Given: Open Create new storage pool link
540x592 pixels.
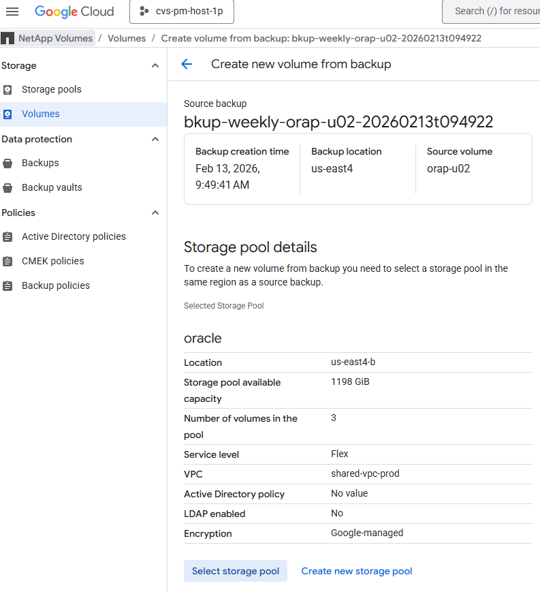Looking at the screenshot, I should click(356, 571).
